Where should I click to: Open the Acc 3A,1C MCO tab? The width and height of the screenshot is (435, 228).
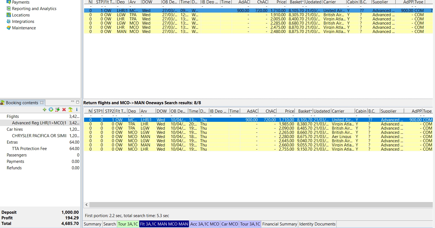[x=205, y=224]
